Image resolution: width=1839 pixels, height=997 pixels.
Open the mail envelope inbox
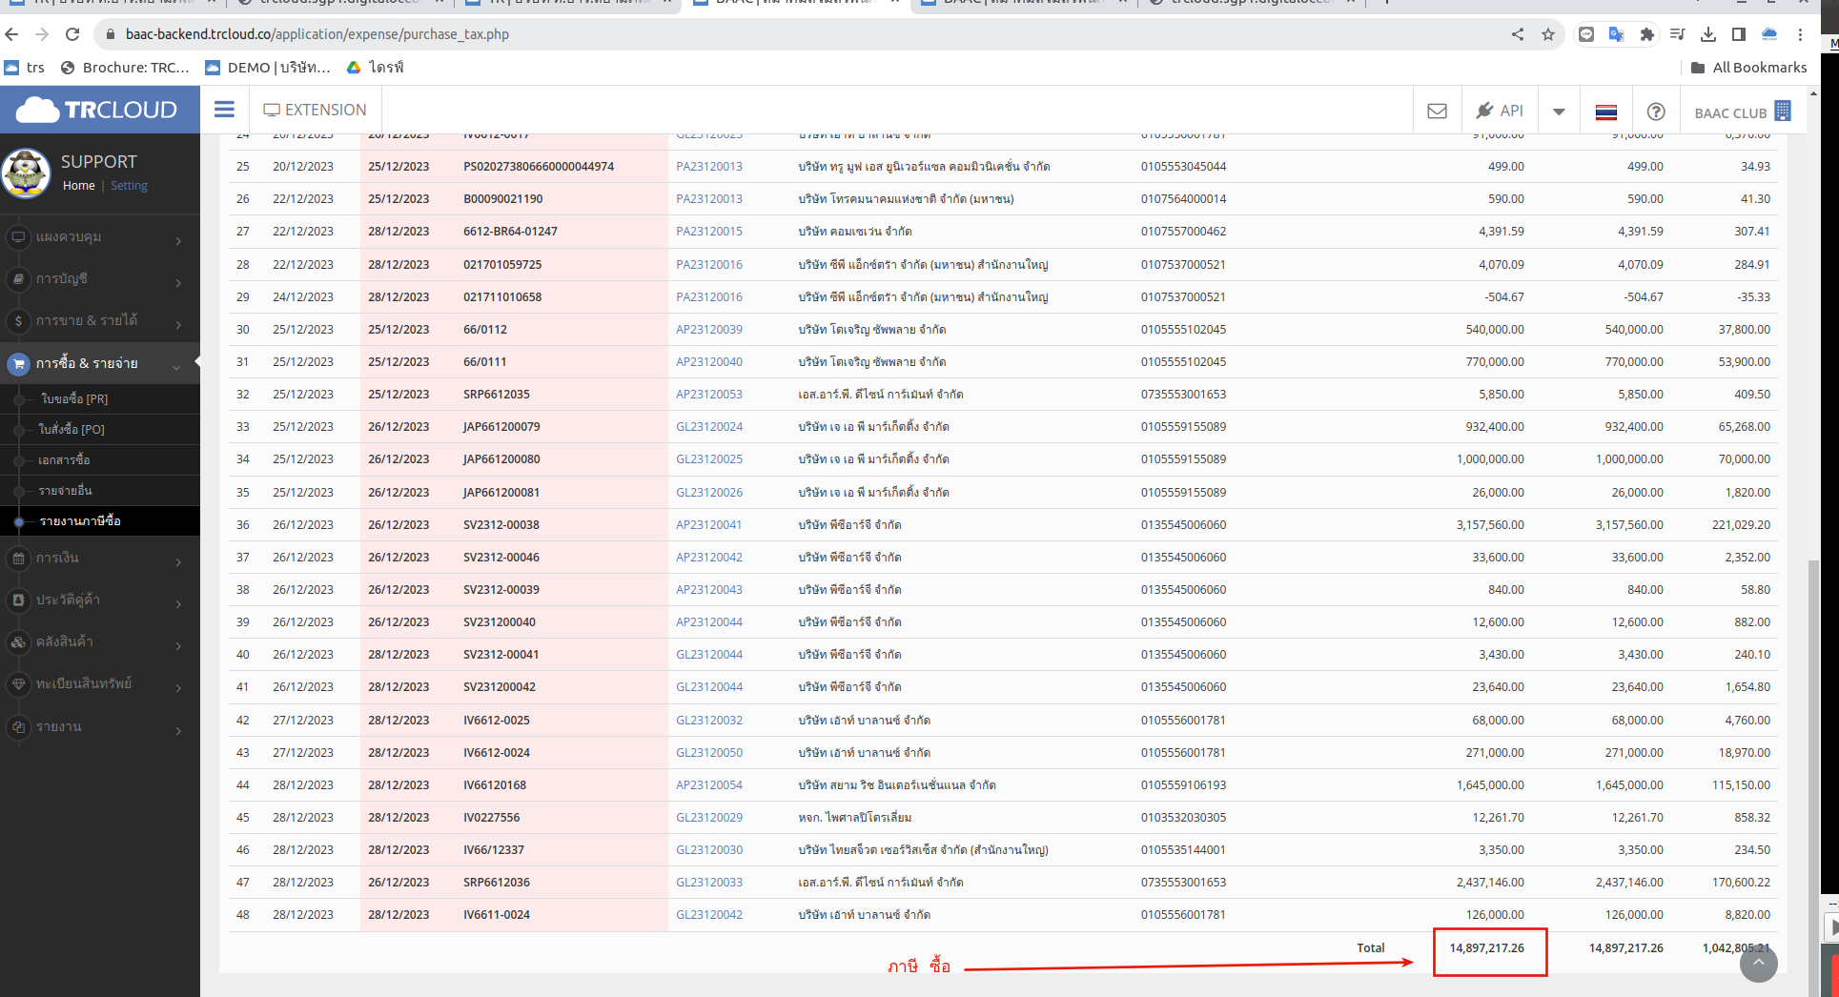(1437, 112)
